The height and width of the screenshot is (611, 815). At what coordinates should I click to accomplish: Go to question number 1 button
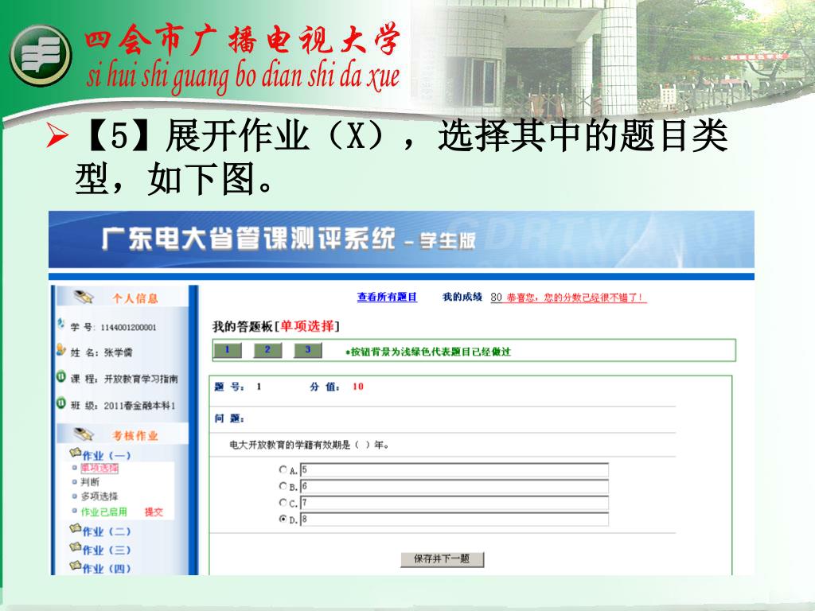(x=227, y=350)
